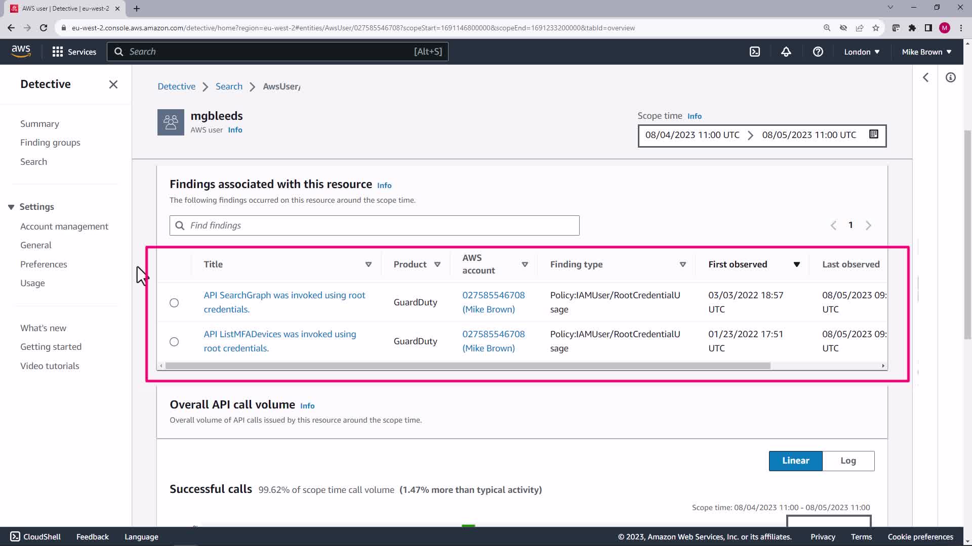This screenshot has height=546, width=972.
Task: Select the API ListMFADevices finding radio button
Action: click(x=174, y=342)
